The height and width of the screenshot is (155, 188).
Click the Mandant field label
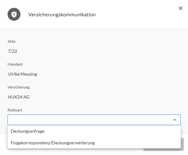15,64
